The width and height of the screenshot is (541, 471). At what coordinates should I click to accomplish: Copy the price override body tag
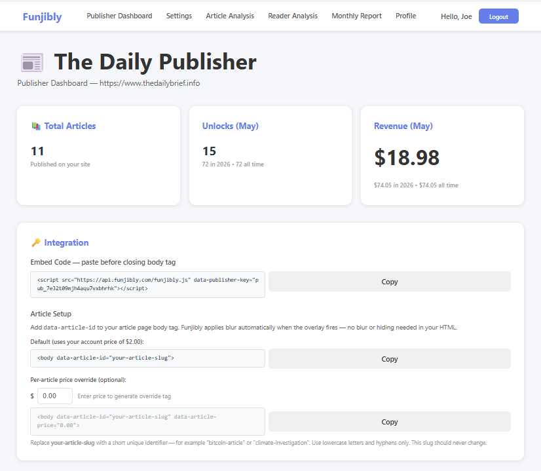(x=390, y=422)
